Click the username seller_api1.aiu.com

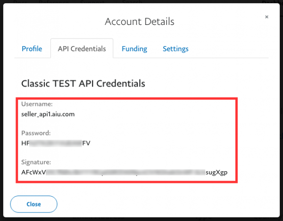48,114
